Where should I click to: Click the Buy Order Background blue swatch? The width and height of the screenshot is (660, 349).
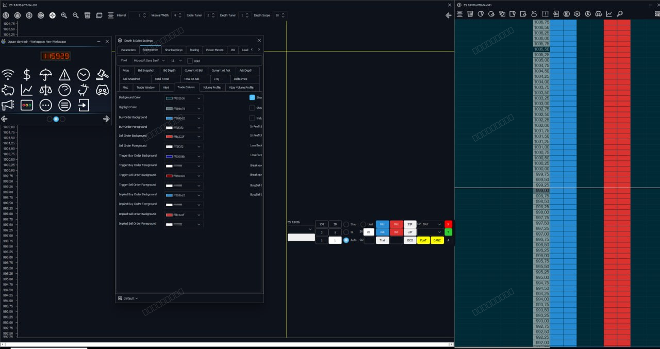(x=169, y=118)
